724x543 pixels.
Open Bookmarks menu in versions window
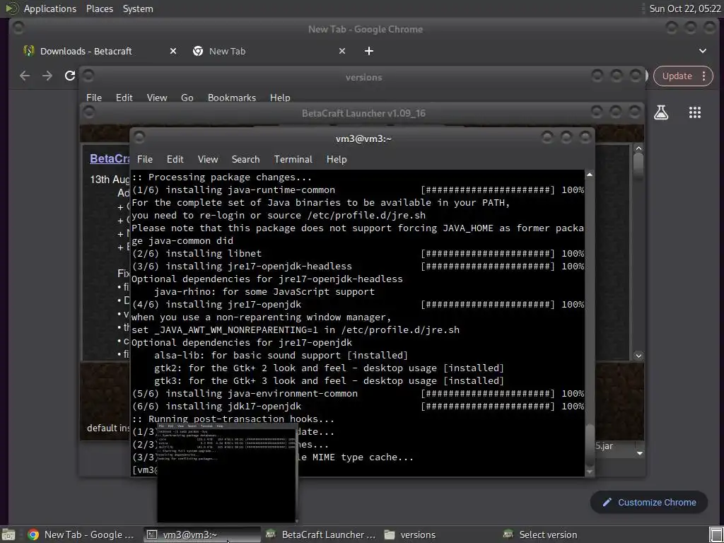click(x=232, y=98)
